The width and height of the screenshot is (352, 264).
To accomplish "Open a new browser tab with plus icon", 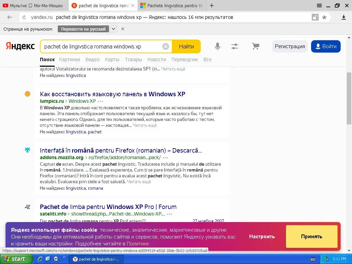I will pos(212,5).
